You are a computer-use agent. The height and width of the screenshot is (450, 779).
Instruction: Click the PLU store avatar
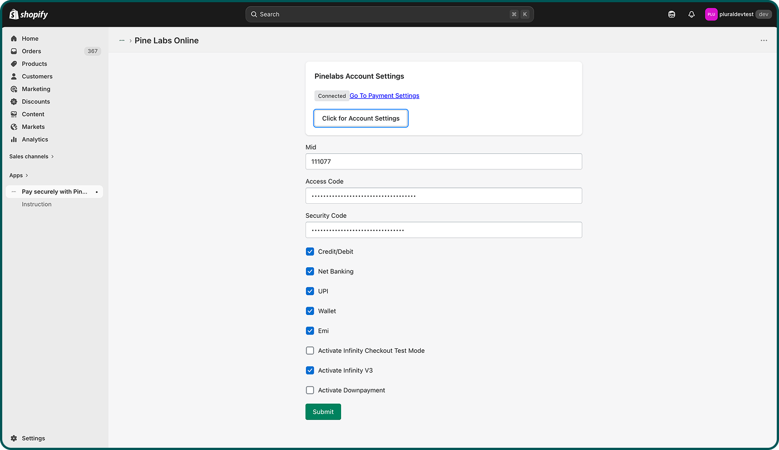711,14
